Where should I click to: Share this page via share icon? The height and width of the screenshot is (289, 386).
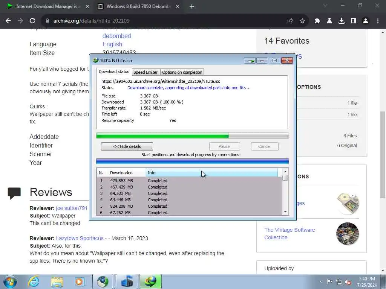pos(290,21)
